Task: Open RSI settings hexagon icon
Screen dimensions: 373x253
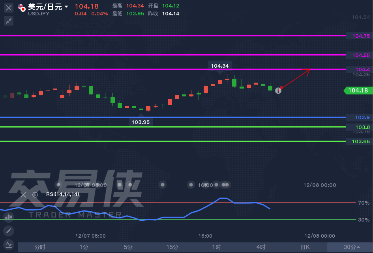Action: pos(35,195)
